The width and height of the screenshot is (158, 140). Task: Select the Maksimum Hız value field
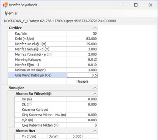point(82,70)
